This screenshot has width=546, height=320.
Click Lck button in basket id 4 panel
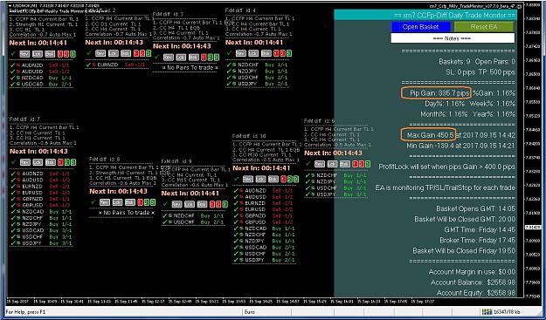pos(253,53)
